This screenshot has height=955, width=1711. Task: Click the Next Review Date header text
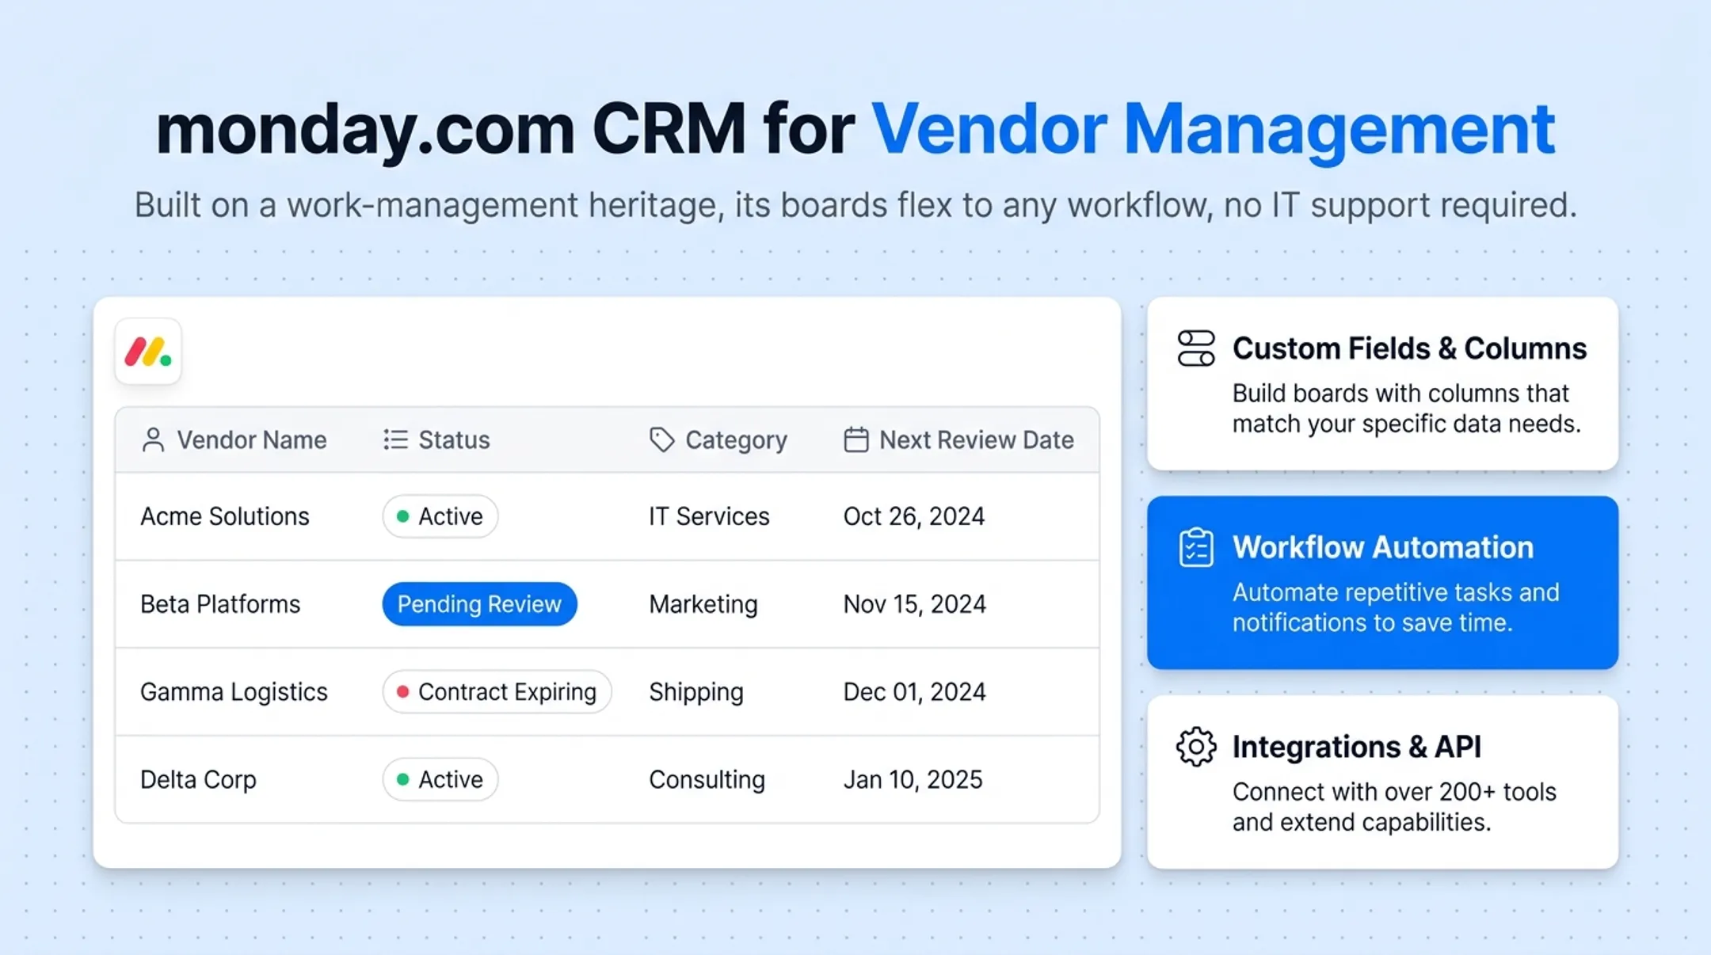977,439
